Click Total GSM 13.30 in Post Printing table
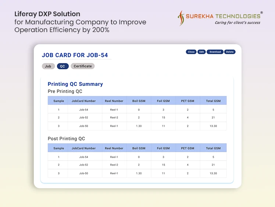 tap(213, 173)
